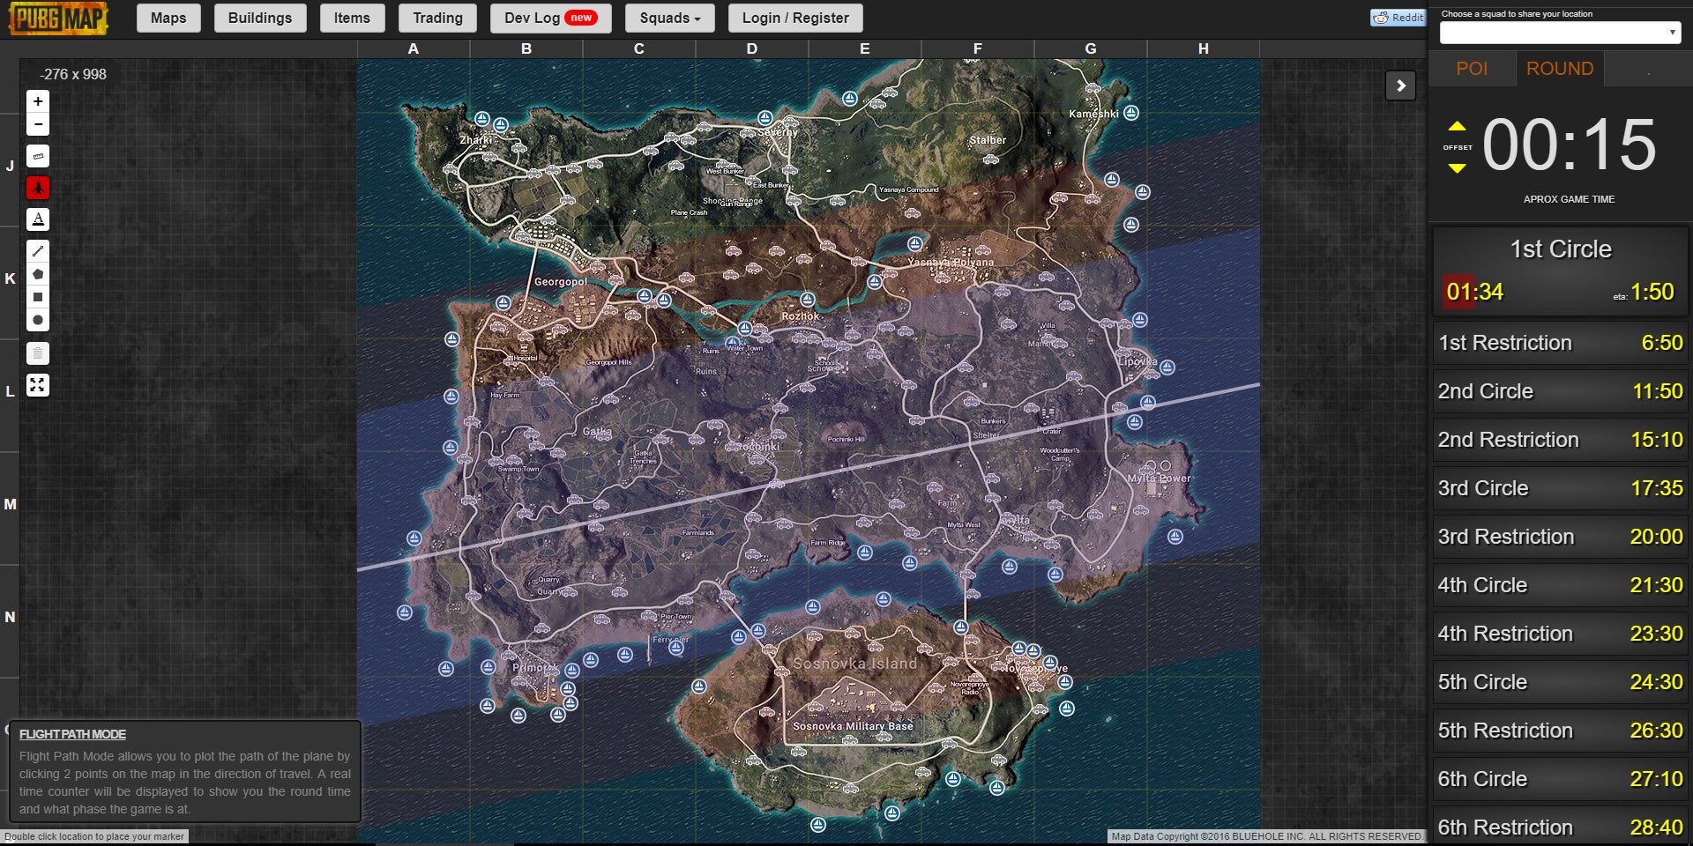Click the 6th Restriction 28:40 row
Image resolution: width=1693 pixels, height=846 pixels.
(1560, 827)
